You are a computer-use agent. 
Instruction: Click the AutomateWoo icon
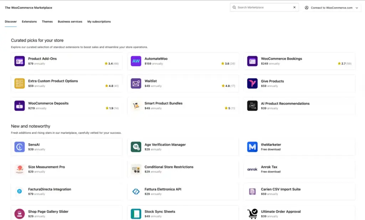pos(136,61)
